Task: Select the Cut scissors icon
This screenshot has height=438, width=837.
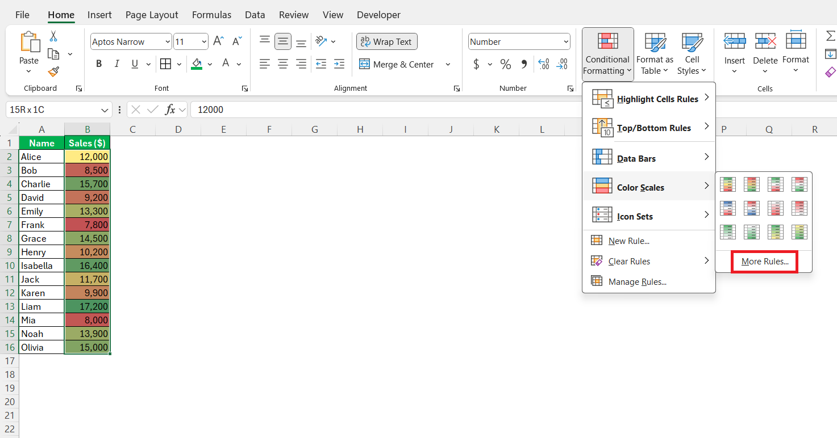Action: click(53, 36)
